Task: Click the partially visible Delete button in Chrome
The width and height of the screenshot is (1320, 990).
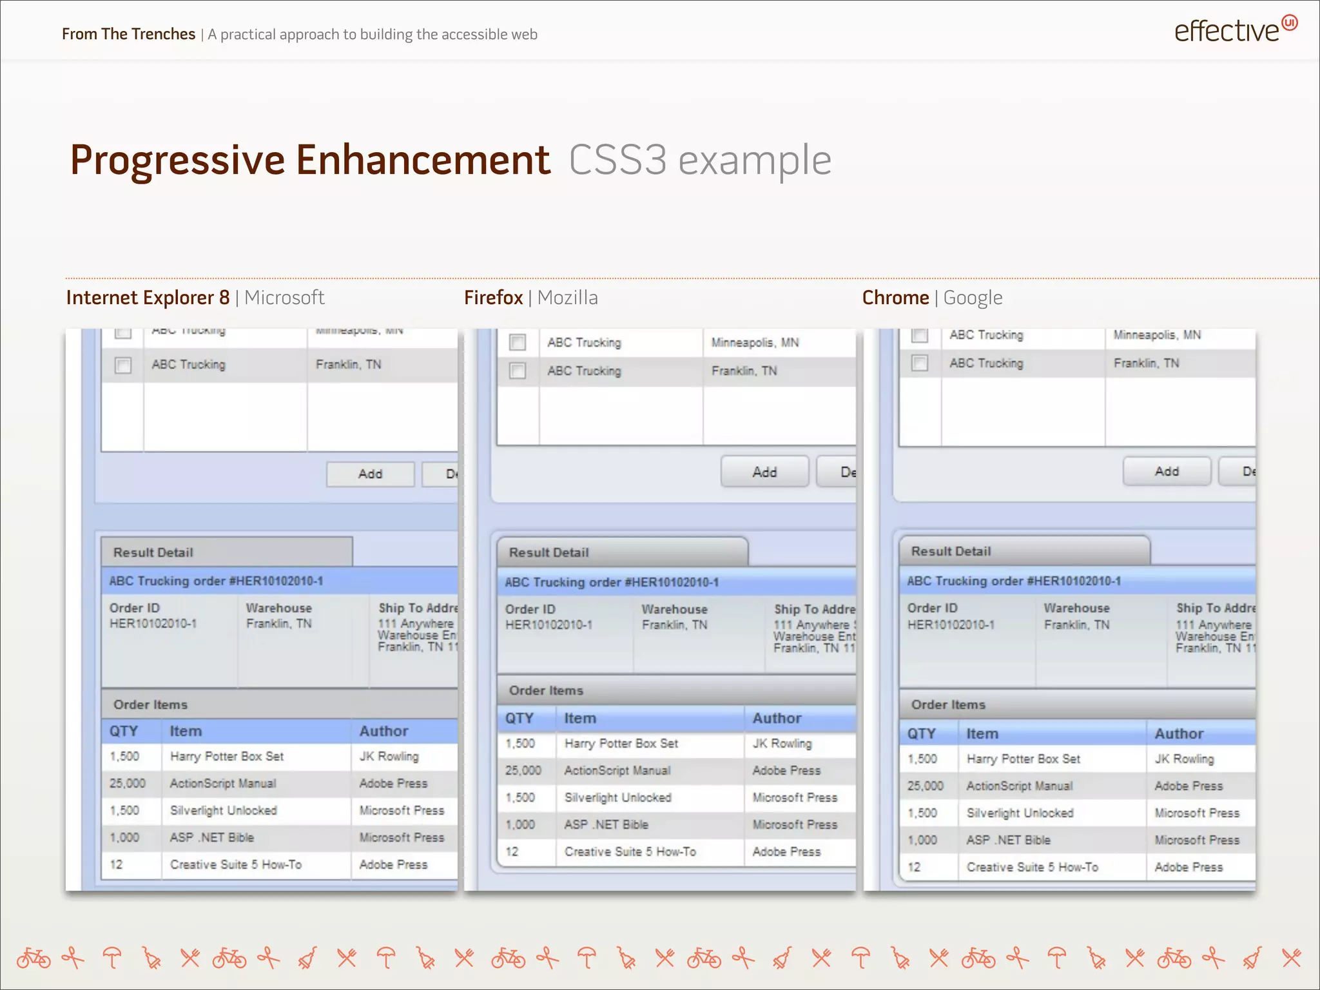Action: coord(1237,471)
